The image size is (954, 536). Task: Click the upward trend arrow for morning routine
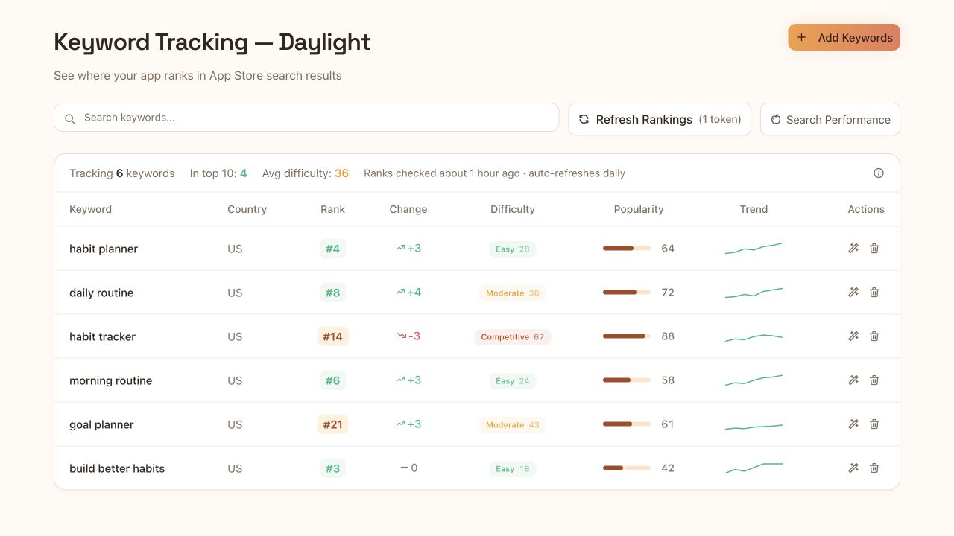400,380
